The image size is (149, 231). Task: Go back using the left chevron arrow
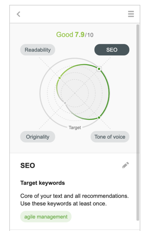point(19,14)
